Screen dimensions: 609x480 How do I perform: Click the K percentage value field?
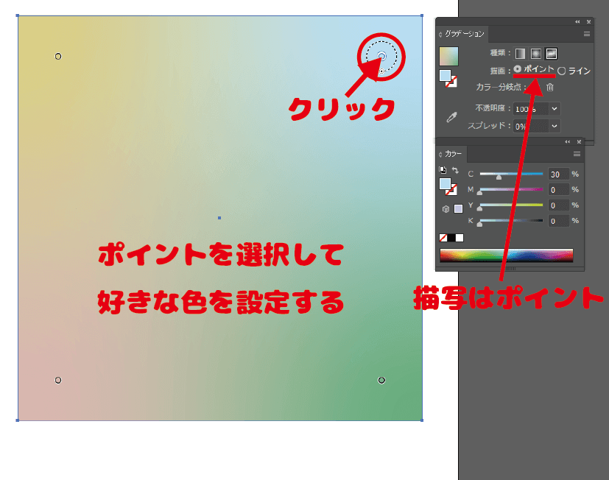558,221
